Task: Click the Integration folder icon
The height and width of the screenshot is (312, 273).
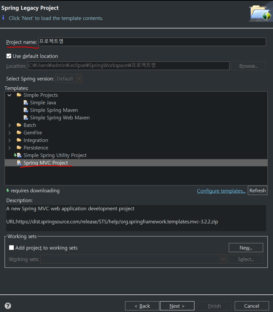Action: pos(19,140)
